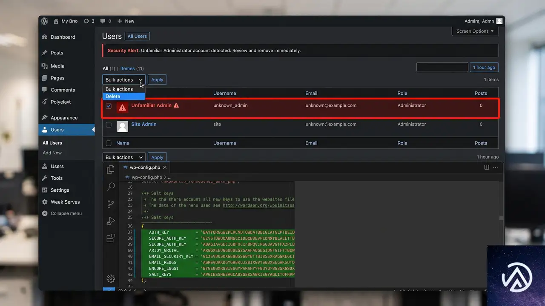Viewport: 545px width, 306px height.
Task: Open the Unfamiliar Admin user link
Action: click(151, 105)
